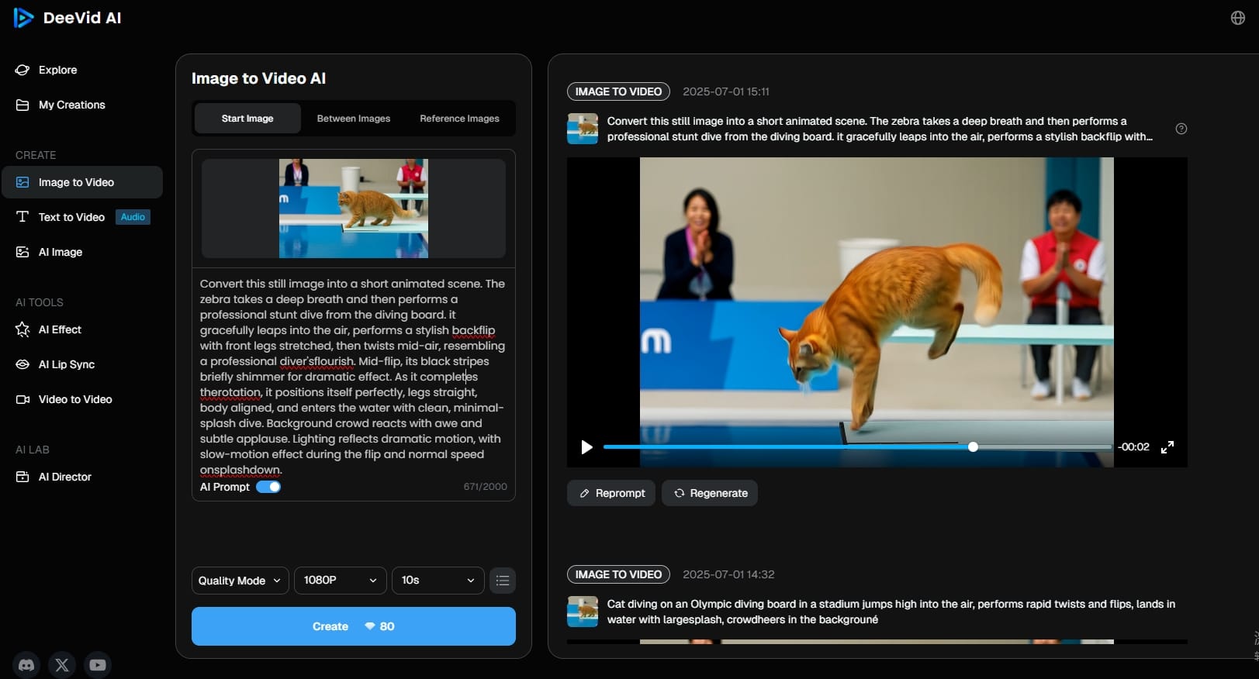The width and height of the screenshot is (1259, 679).
Task: Click the list settings icon beside duration
Action: click(503, 581)
